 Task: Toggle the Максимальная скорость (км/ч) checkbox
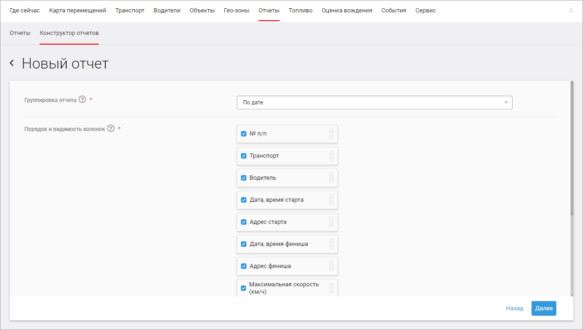(244, 288)
